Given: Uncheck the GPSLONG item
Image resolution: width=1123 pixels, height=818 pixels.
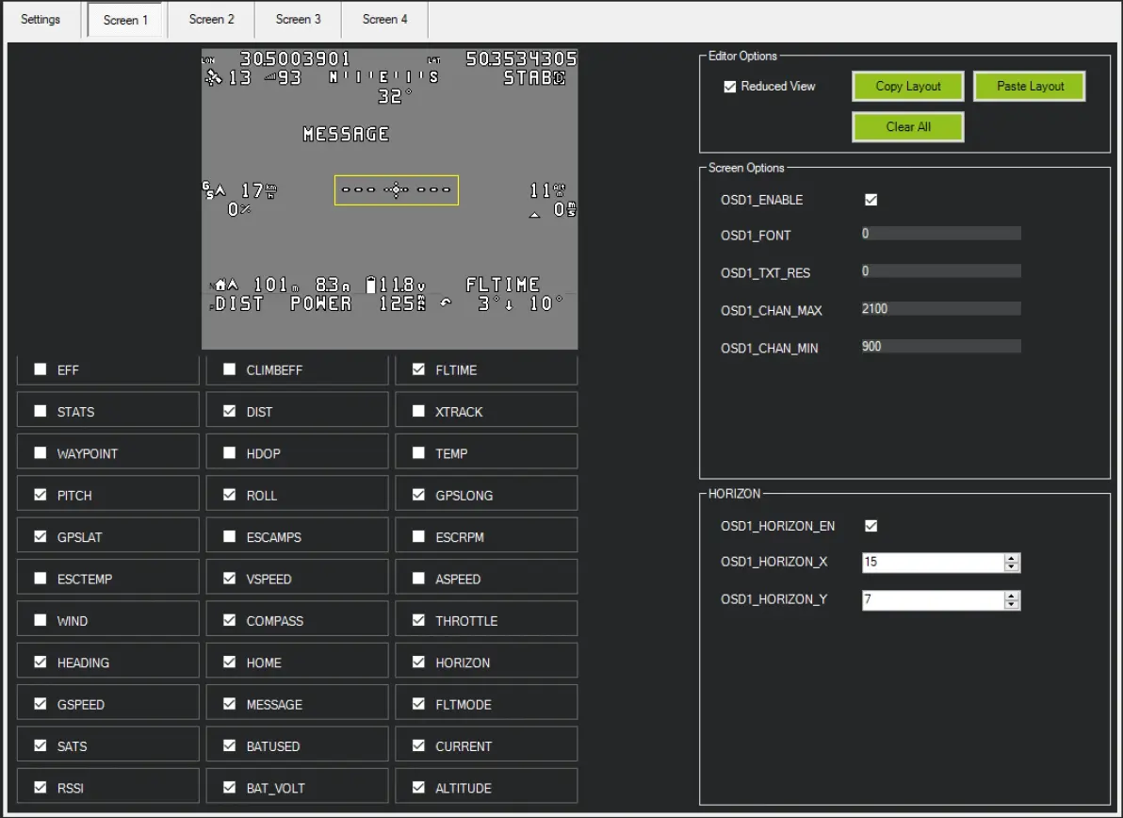Looking at the screenshot, I should (x=418, y=495).
